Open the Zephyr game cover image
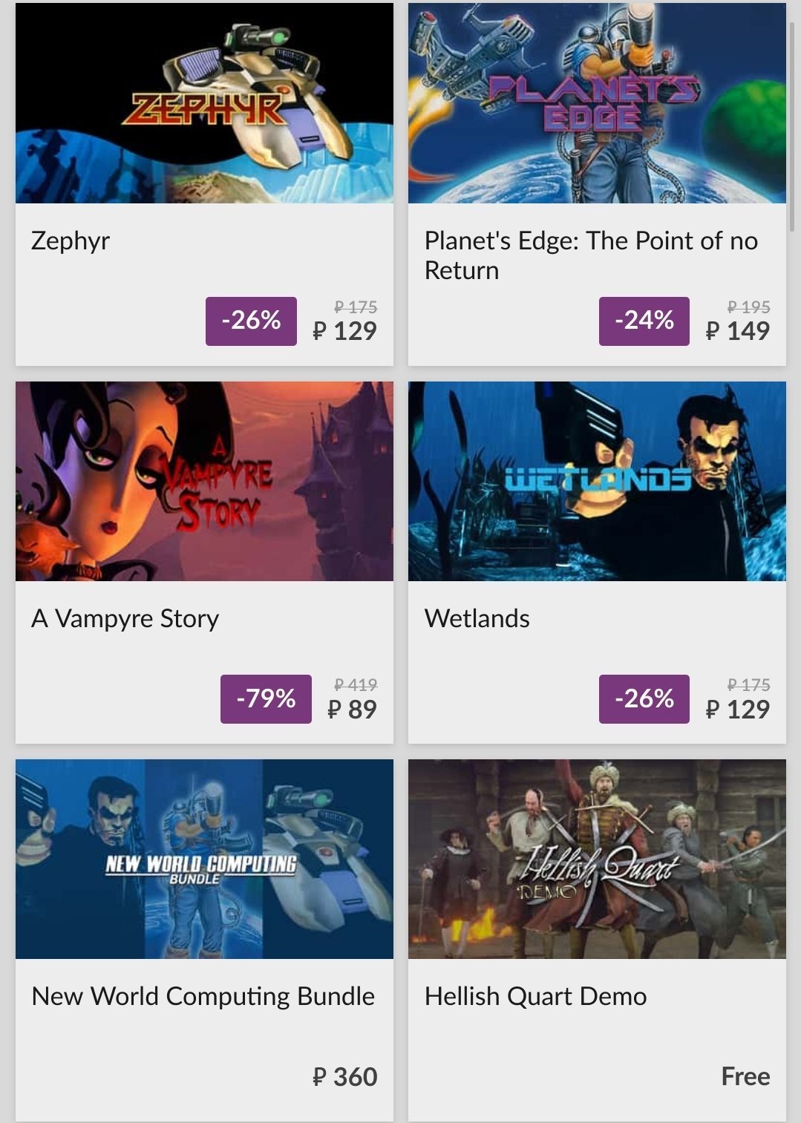The height and width of the screenshot is (1123, 801). pyautogui.click(x=204, y=103)
